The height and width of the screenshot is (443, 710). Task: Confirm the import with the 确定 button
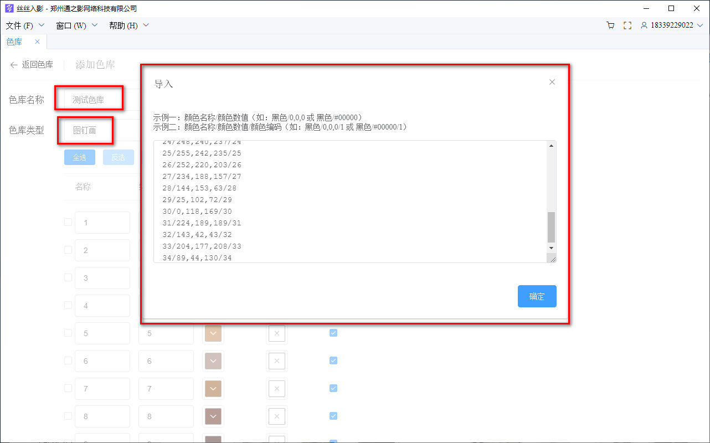click(x=537, y=296)
